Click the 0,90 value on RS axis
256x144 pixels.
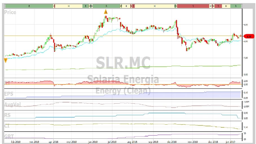coord(246,113)
